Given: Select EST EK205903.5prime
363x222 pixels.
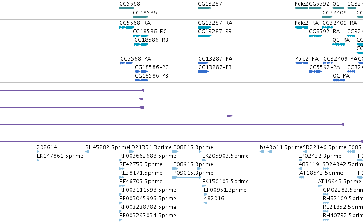Looking at the screenshot, I should (225, 156).
